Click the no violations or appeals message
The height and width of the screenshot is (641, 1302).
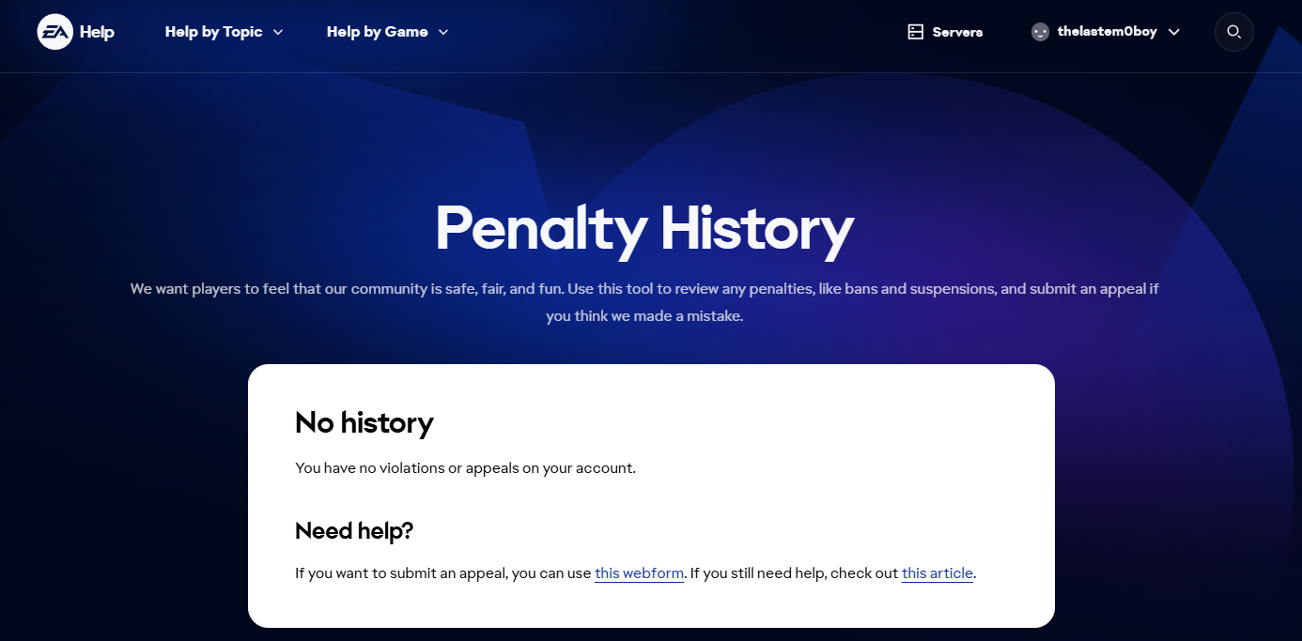(465, 467)
